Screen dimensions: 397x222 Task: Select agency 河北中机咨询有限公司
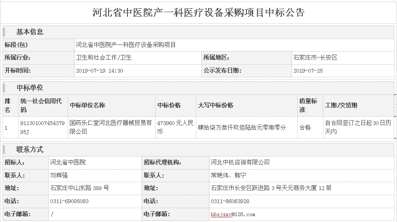(x=240, y=162)
